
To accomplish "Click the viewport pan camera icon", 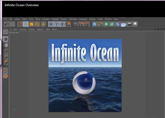I will (155, 29).
